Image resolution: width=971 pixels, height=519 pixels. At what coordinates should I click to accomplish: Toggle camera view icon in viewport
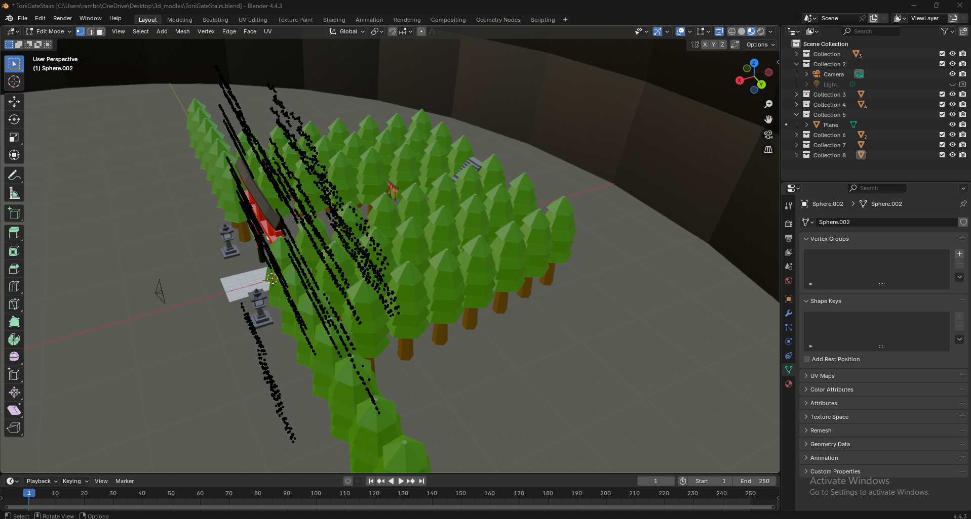coord(768,135)
